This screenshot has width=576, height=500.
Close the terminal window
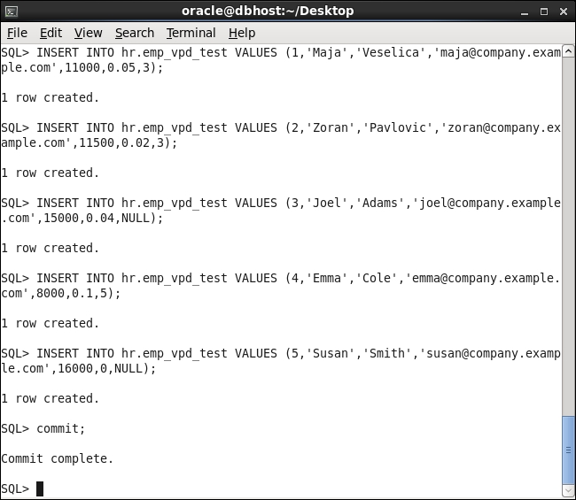[564, 12]
